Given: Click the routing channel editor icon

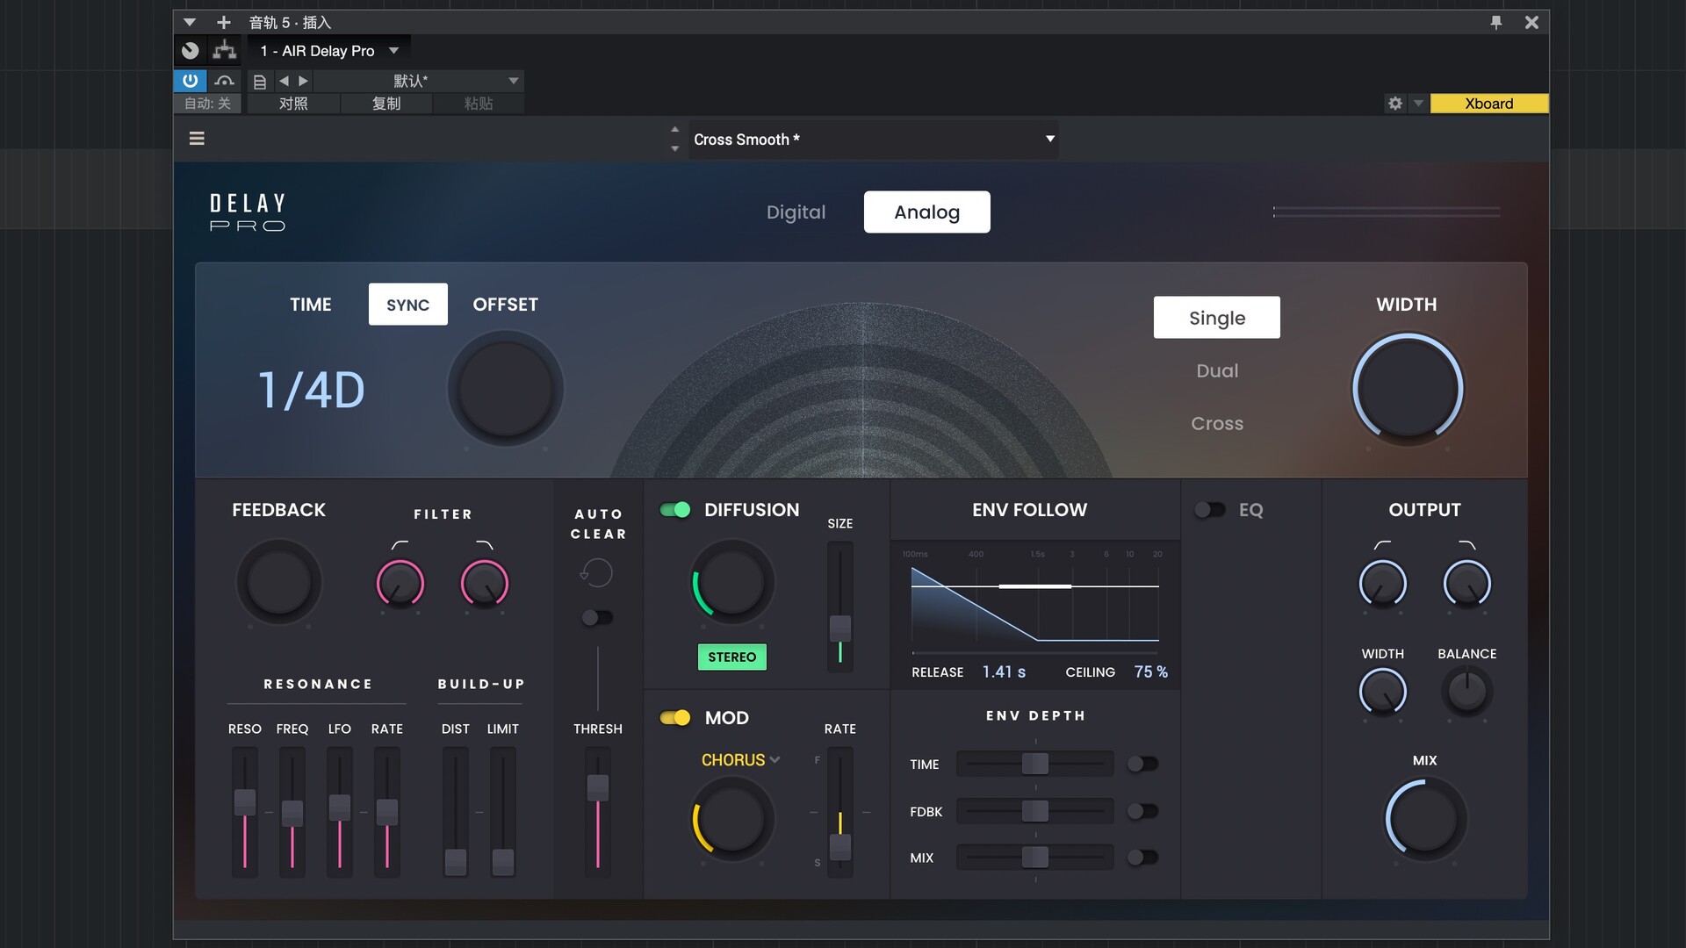Looking at the screenshot, I should 225,51.
